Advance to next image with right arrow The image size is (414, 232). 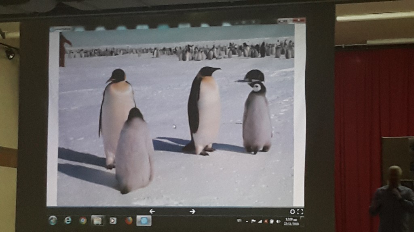pos(192,211)
